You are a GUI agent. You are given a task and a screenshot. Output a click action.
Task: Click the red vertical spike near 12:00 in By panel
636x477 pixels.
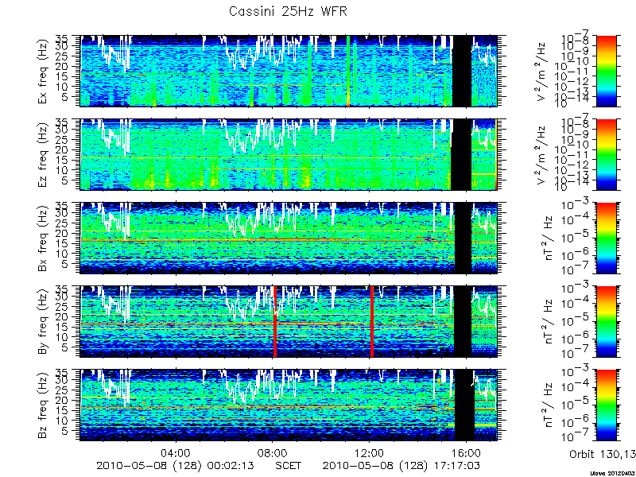point(371,322)
